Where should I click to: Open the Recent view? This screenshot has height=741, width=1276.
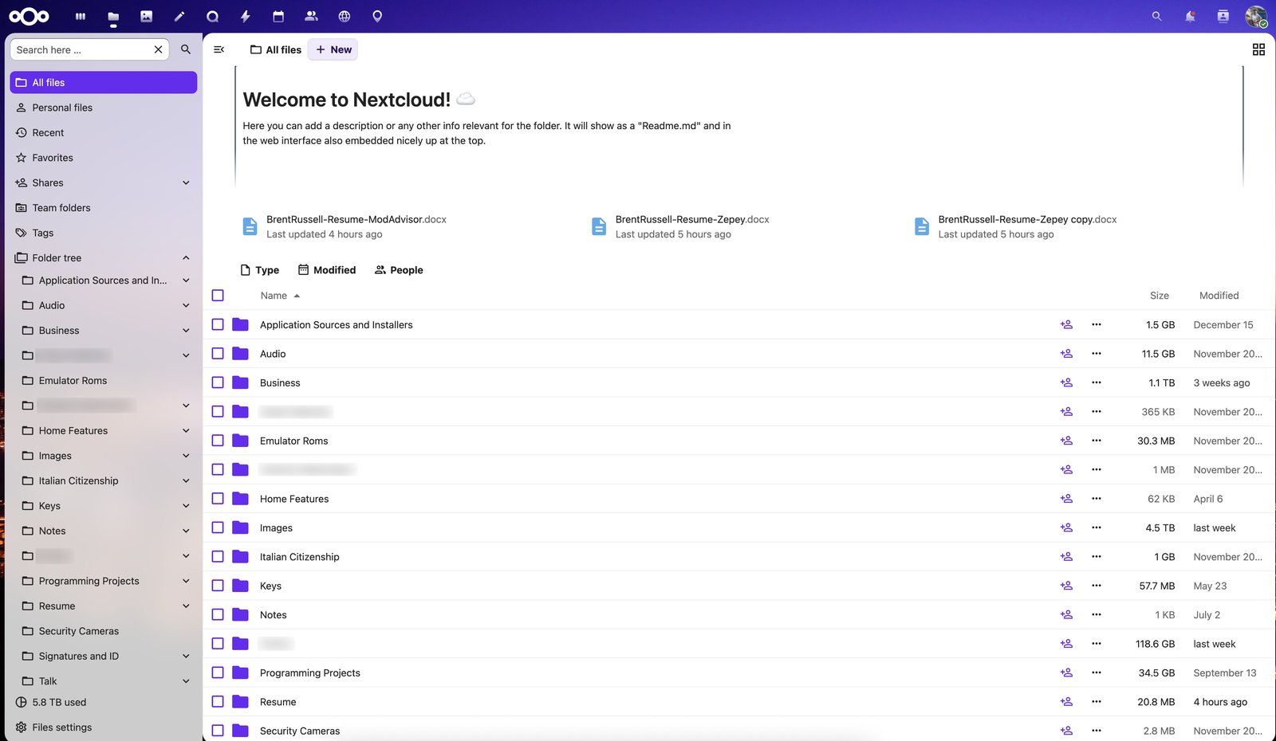[104, 132]
